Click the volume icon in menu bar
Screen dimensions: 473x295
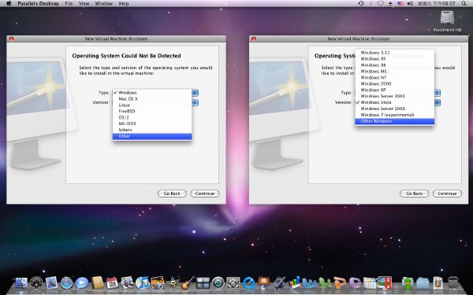pyautogui.click(x=410, y=4)
